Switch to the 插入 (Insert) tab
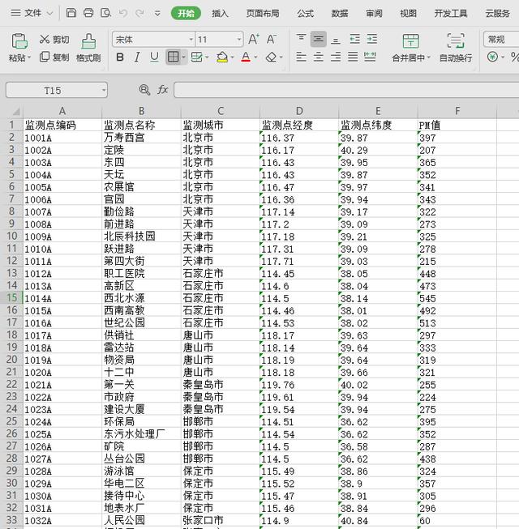 220,13
